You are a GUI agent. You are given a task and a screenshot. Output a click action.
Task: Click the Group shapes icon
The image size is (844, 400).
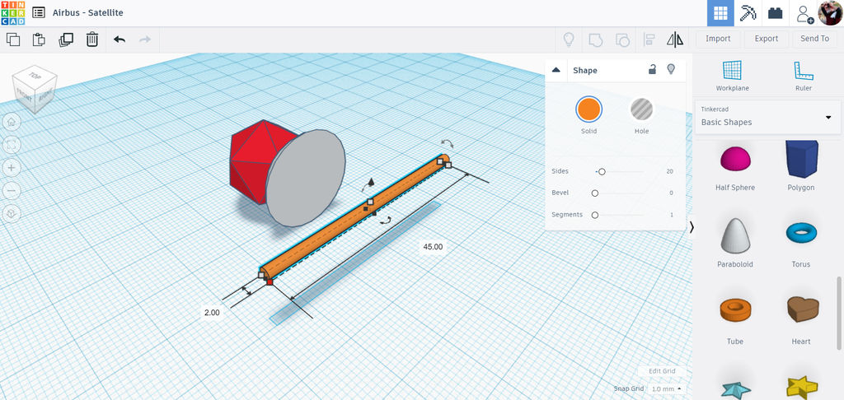tap(595, 40)
